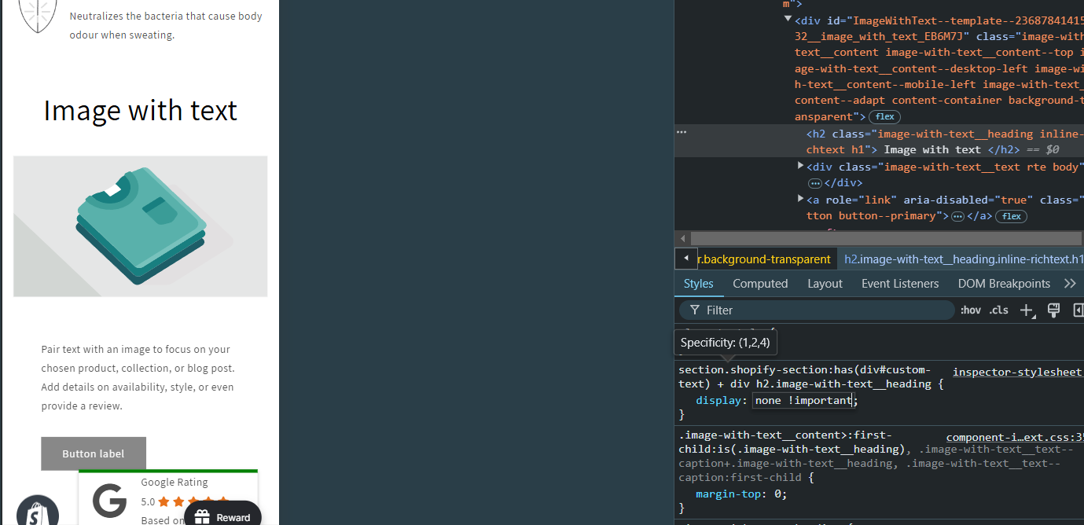Click the flex badge after the ImageWithText div

884,116
